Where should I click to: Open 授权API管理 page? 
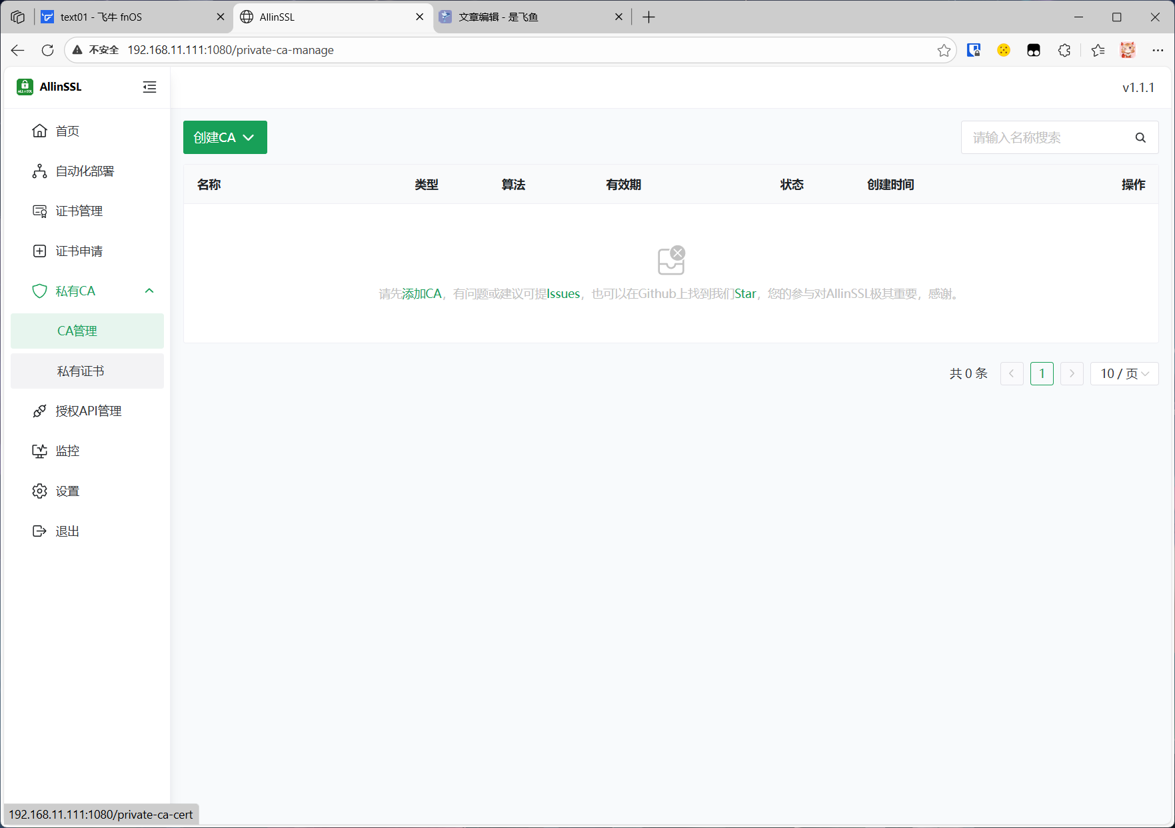[88, 411]
